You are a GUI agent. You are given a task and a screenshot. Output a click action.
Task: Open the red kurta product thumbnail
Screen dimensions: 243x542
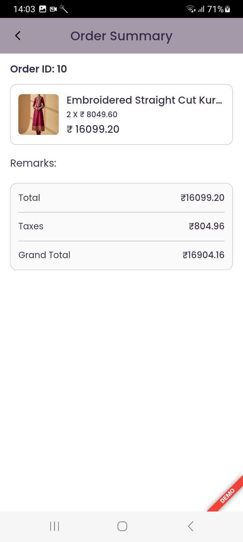38,114
